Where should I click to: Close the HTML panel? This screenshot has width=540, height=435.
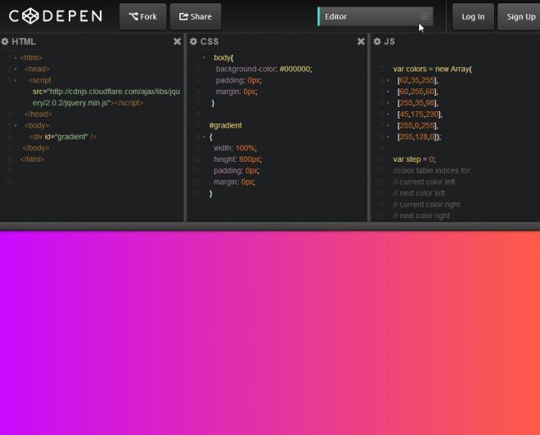[x=177, y=42]
